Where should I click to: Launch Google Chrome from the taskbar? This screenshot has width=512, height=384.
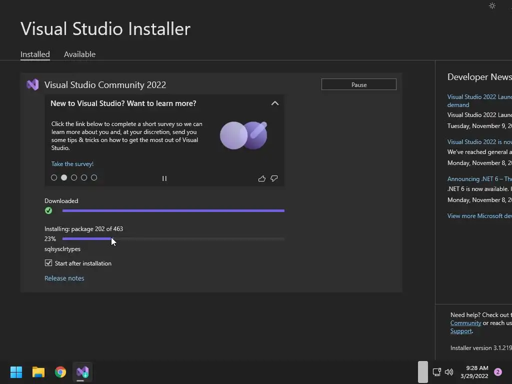click(60, 372)
